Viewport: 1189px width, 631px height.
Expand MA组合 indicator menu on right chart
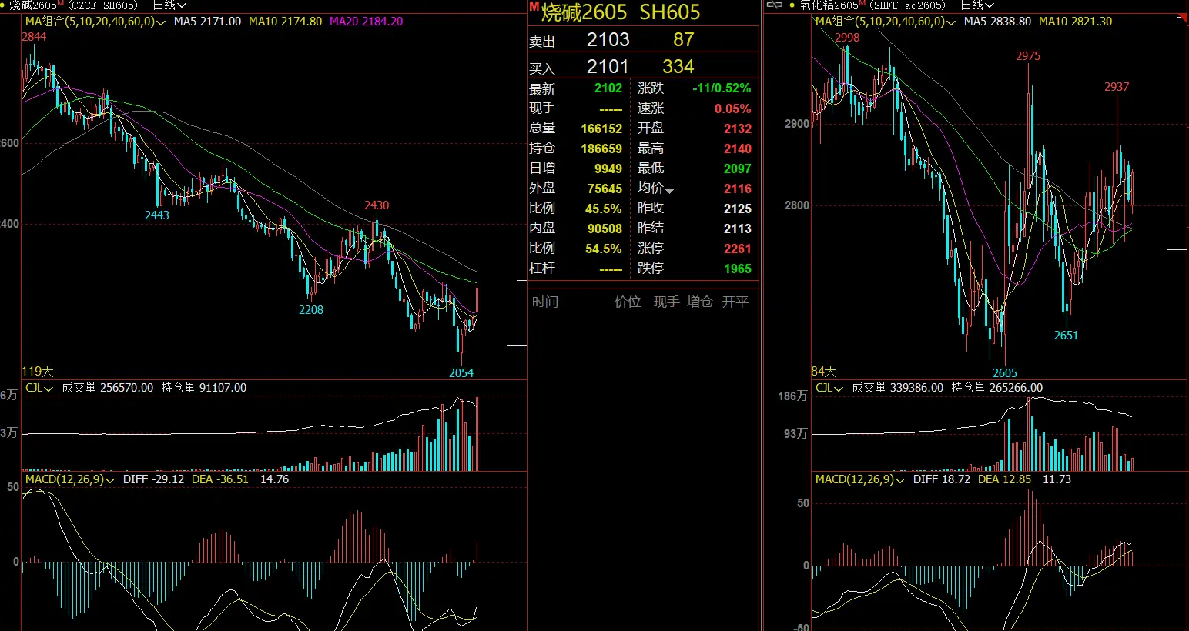tap(950, 23)
